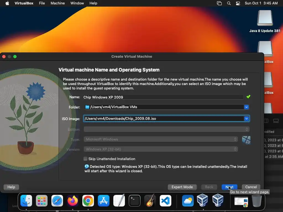Open GarageBand from the Dock

150,200
